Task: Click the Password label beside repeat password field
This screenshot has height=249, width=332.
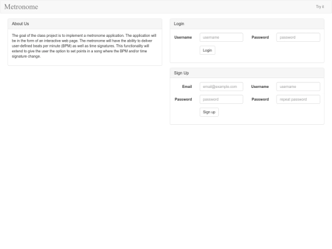Action: tap(260, 100)
